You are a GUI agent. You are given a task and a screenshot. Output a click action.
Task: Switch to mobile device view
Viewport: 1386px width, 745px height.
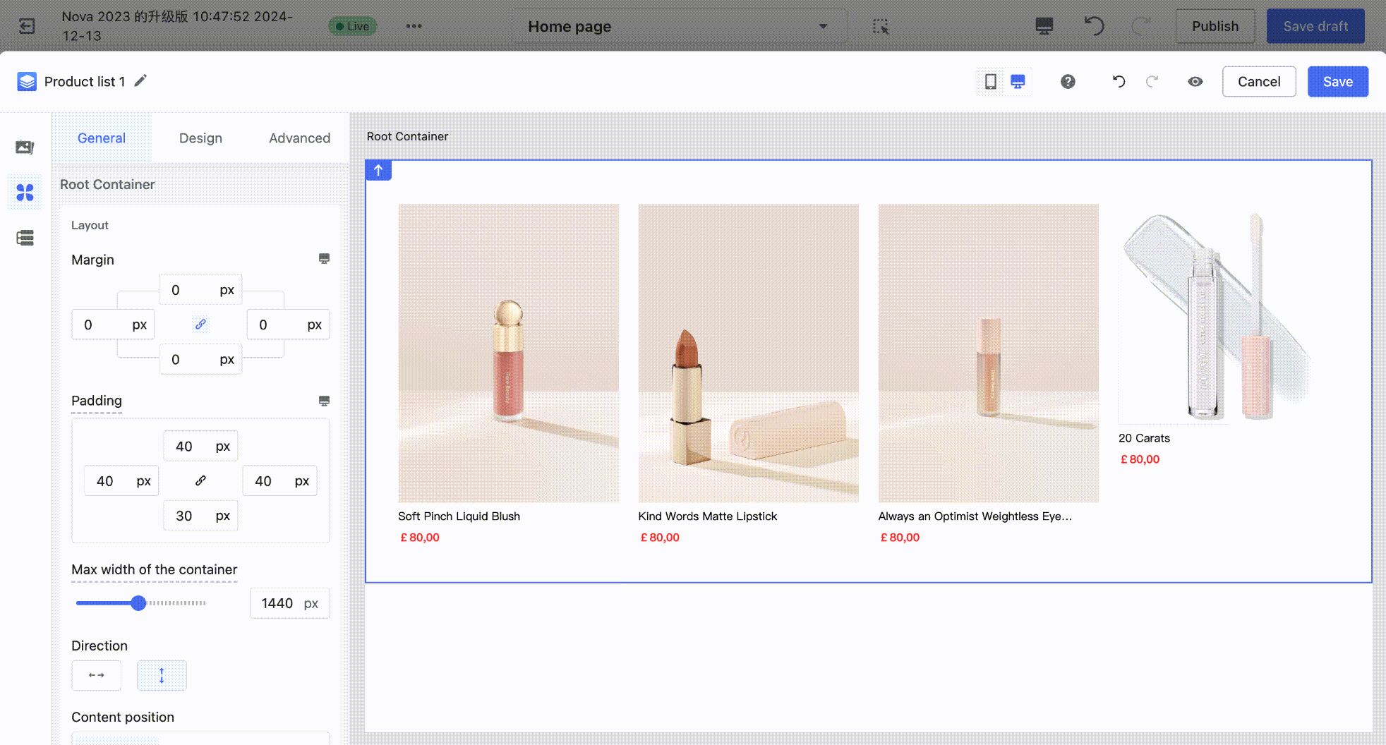click(990, 82)
